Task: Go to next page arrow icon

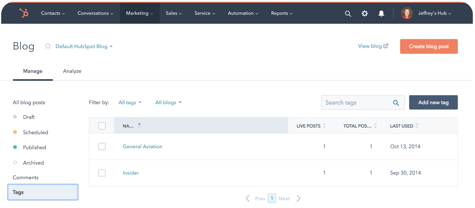Action: tap(298, 198)
